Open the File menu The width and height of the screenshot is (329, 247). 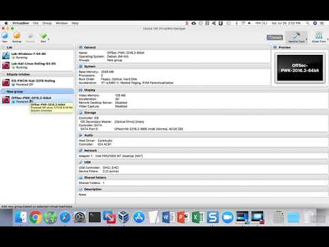pyautogui.click(x=36, y=23)
